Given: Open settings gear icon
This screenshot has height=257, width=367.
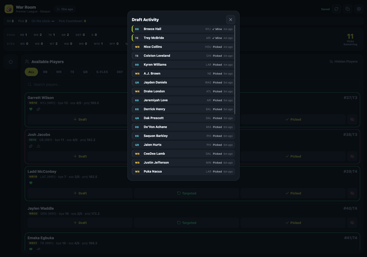Looking at the screenshot, I should (359, 9).
